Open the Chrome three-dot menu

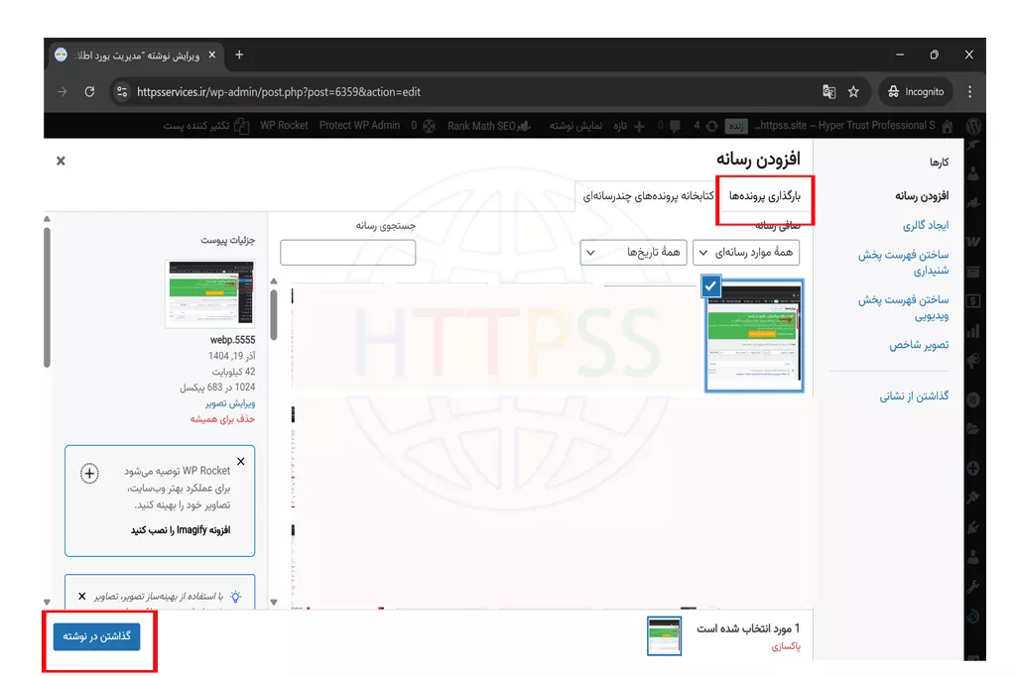coord(969,92)
